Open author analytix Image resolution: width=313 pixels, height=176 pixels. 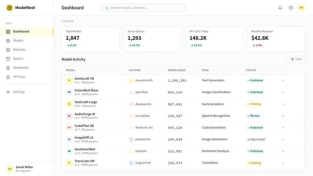click(x=141, y=151)
